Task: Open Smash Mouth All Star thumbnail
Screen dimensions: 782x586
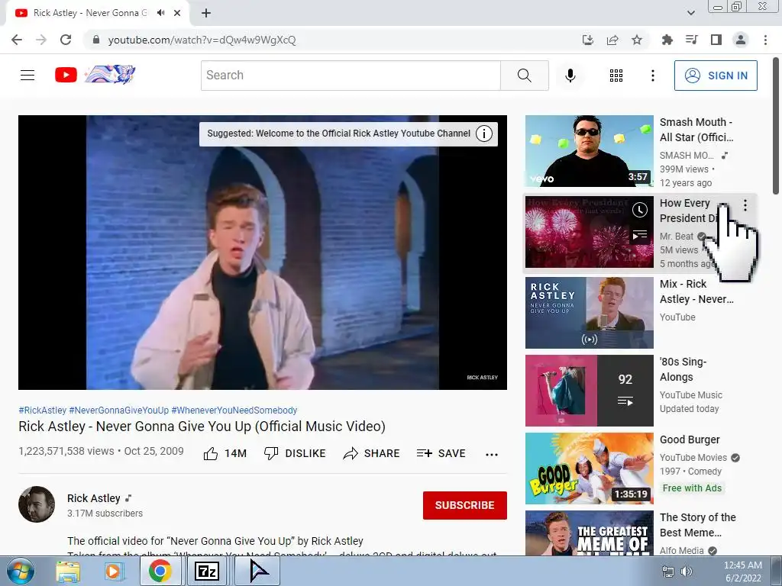Action: click(x=589, y=151)
